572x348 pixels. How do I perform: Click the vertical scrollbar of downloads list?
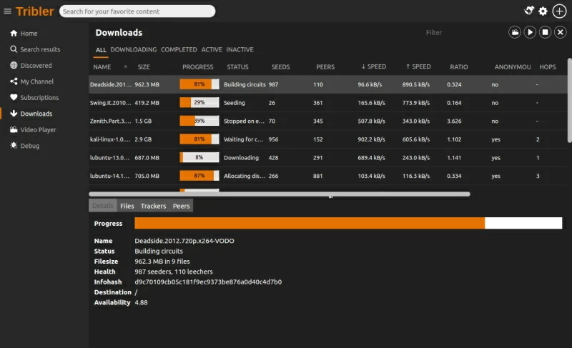[x=569, y=100]
